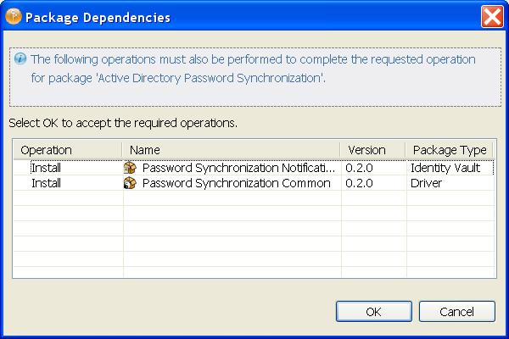Viewport: 509px width, 339px height.
Task: Sort by the Operation column header
Action: click(46, 150)
